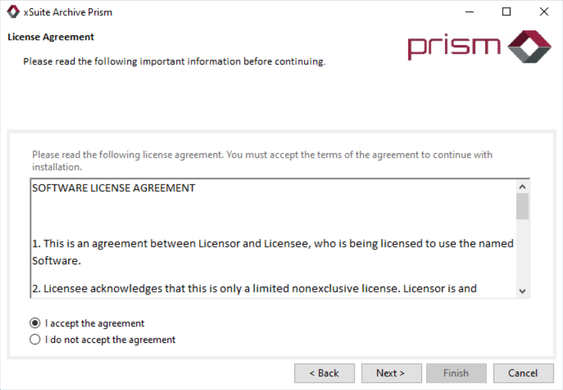The height and width of the screenshot is (390, 563).
Task: Cancel the installation
Action: pyautogui.click(x=522, y=373)
